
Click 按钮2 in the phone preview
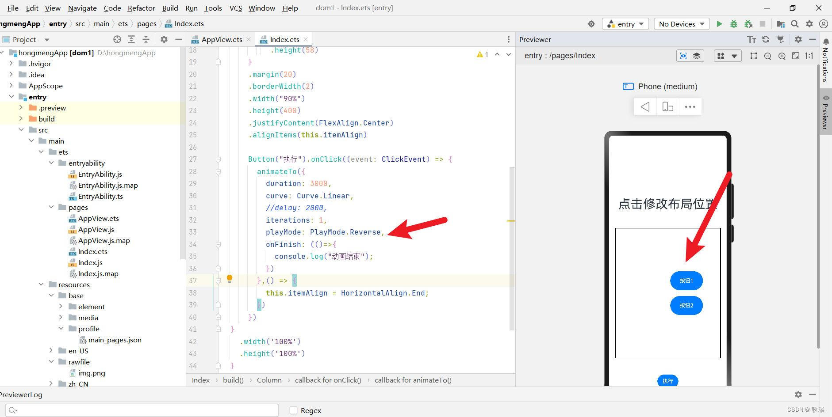(x=686, y=305)
